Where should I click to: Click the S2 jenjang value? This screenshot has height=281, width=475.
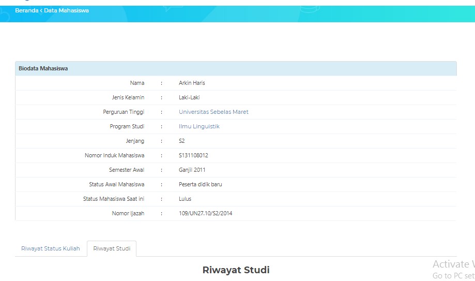(182, 141)
